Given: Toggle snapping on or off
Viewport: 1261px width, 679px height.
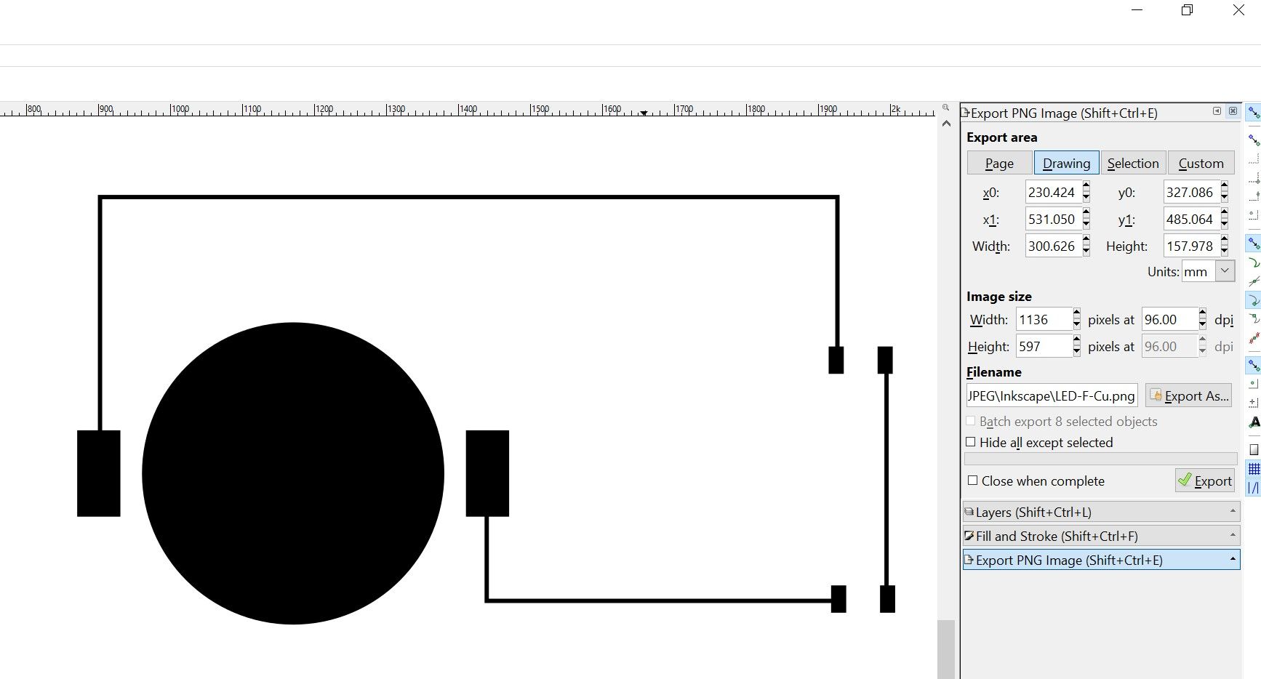Looking at the screenshot, I should click(1253, 113).
